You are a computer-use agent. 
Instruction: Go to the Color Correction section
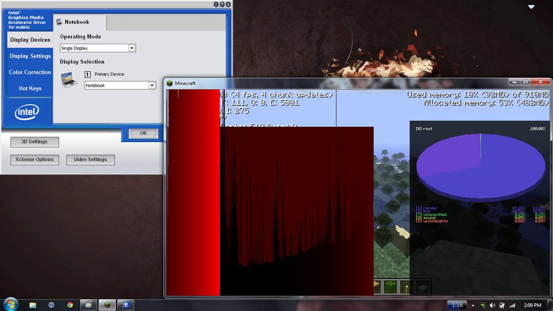click(x=30, y=72)
